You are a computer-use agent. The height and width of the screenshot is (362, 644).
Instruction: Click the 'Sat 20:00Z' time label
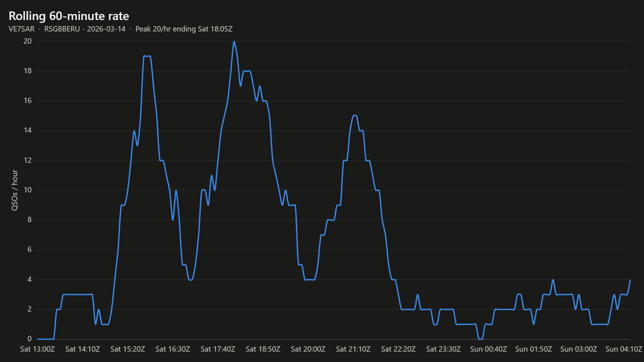coord(308,349)
